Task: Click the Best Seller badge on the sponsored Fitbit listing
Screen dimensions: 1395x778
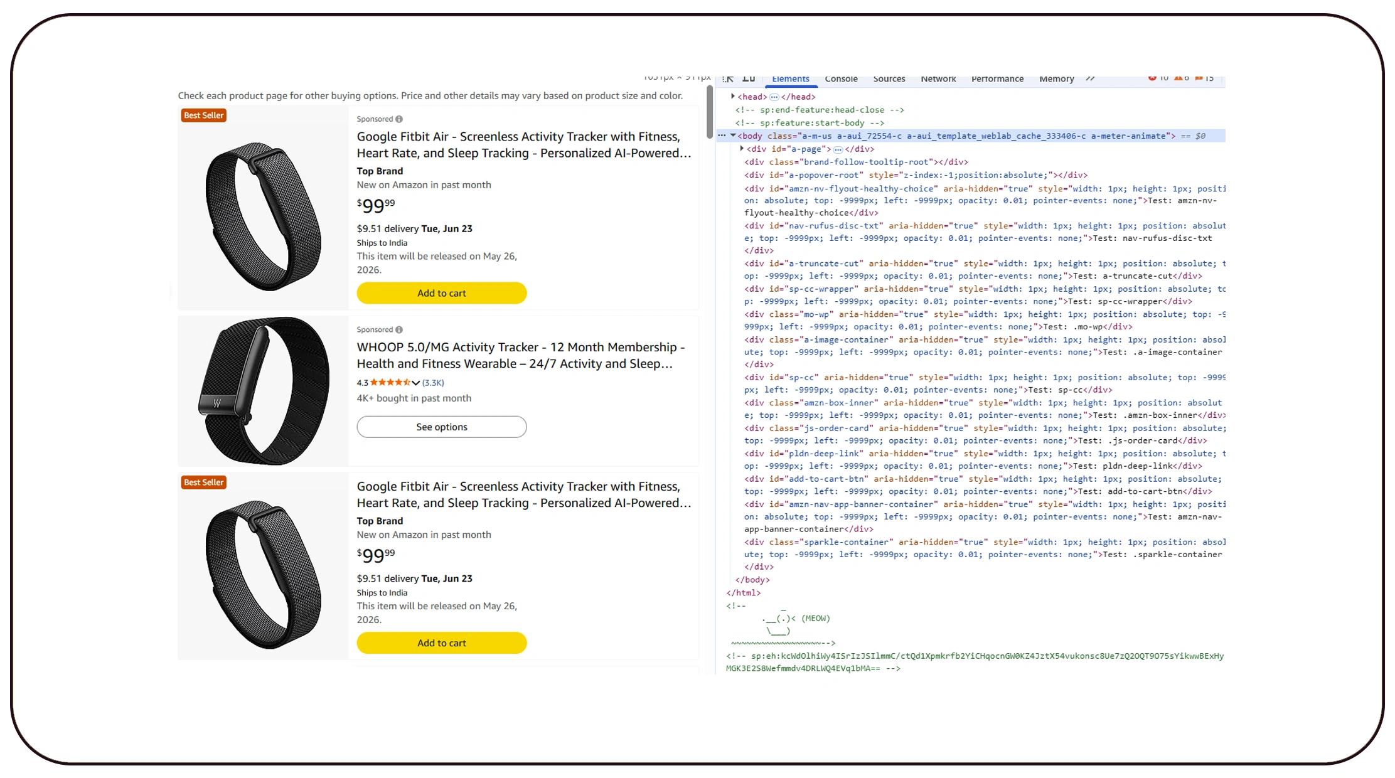Action: click(x=203, y=115)
